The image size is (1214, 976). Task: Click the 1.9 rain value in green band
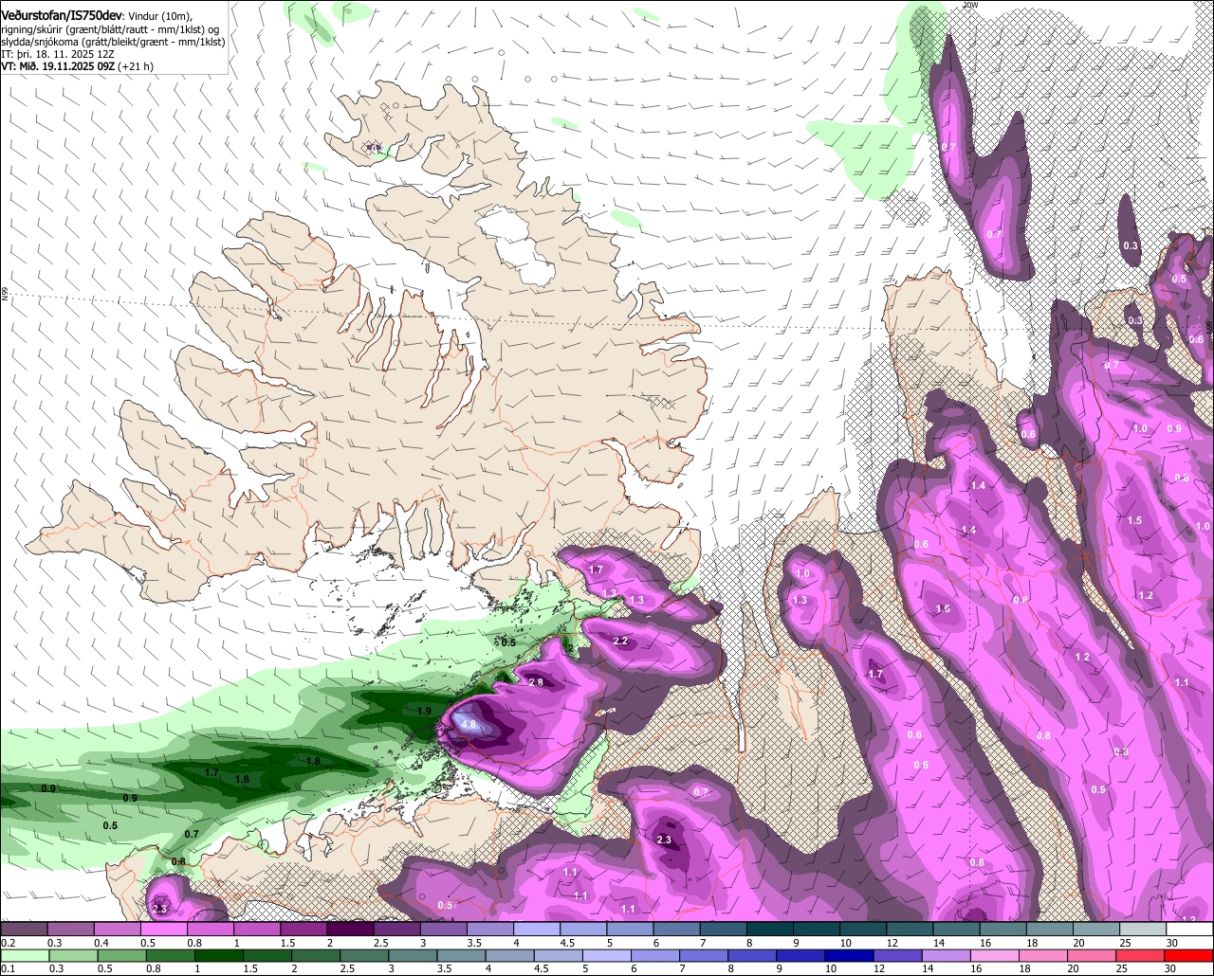425,711
